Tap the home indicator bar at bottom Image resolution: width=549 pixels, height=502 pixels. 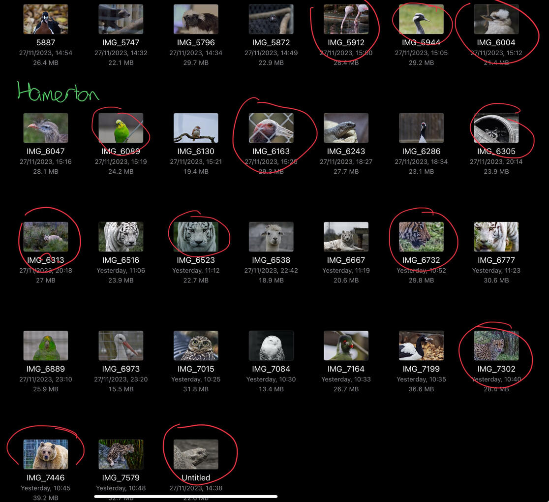tap(186, 497)
